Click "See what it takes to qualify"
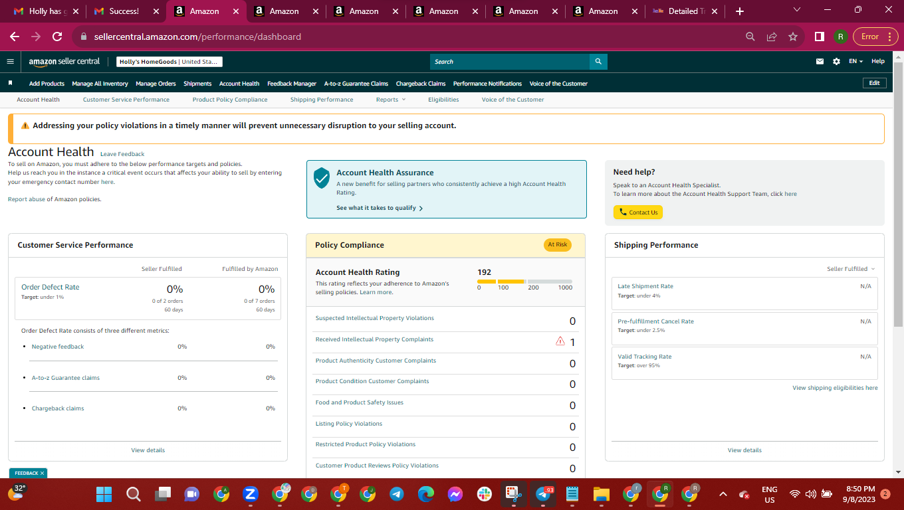 380,208
